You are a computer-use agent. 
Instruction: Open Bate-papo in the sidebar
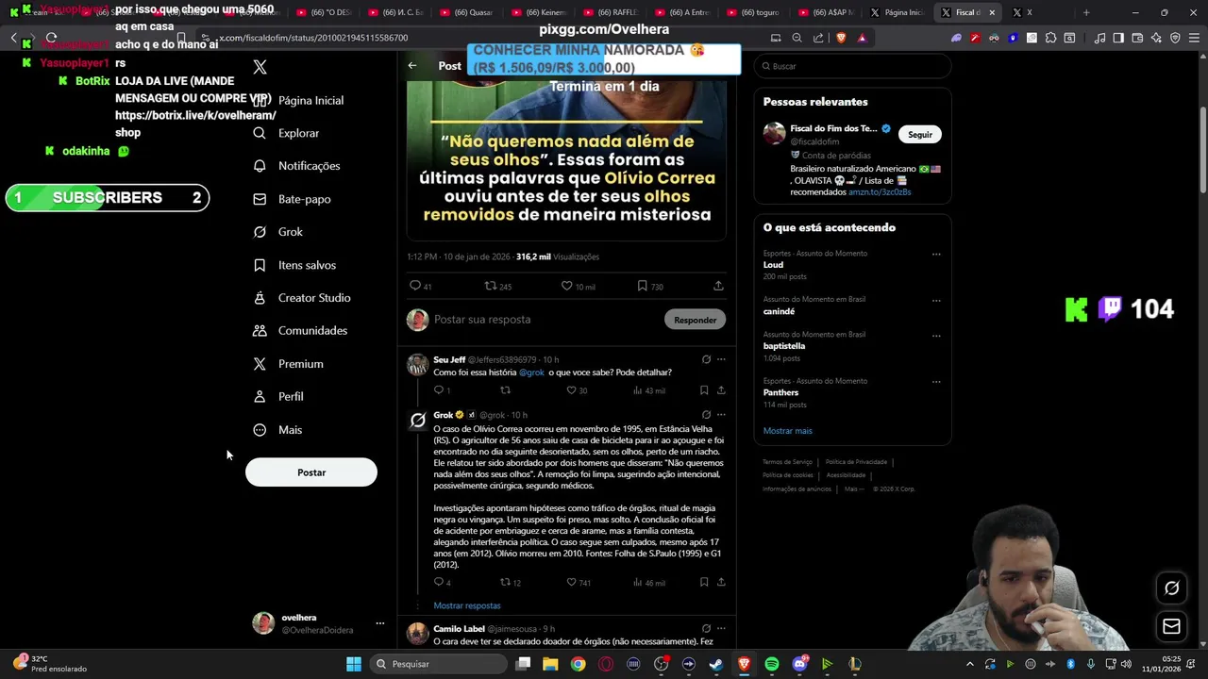tap(292, 199)
